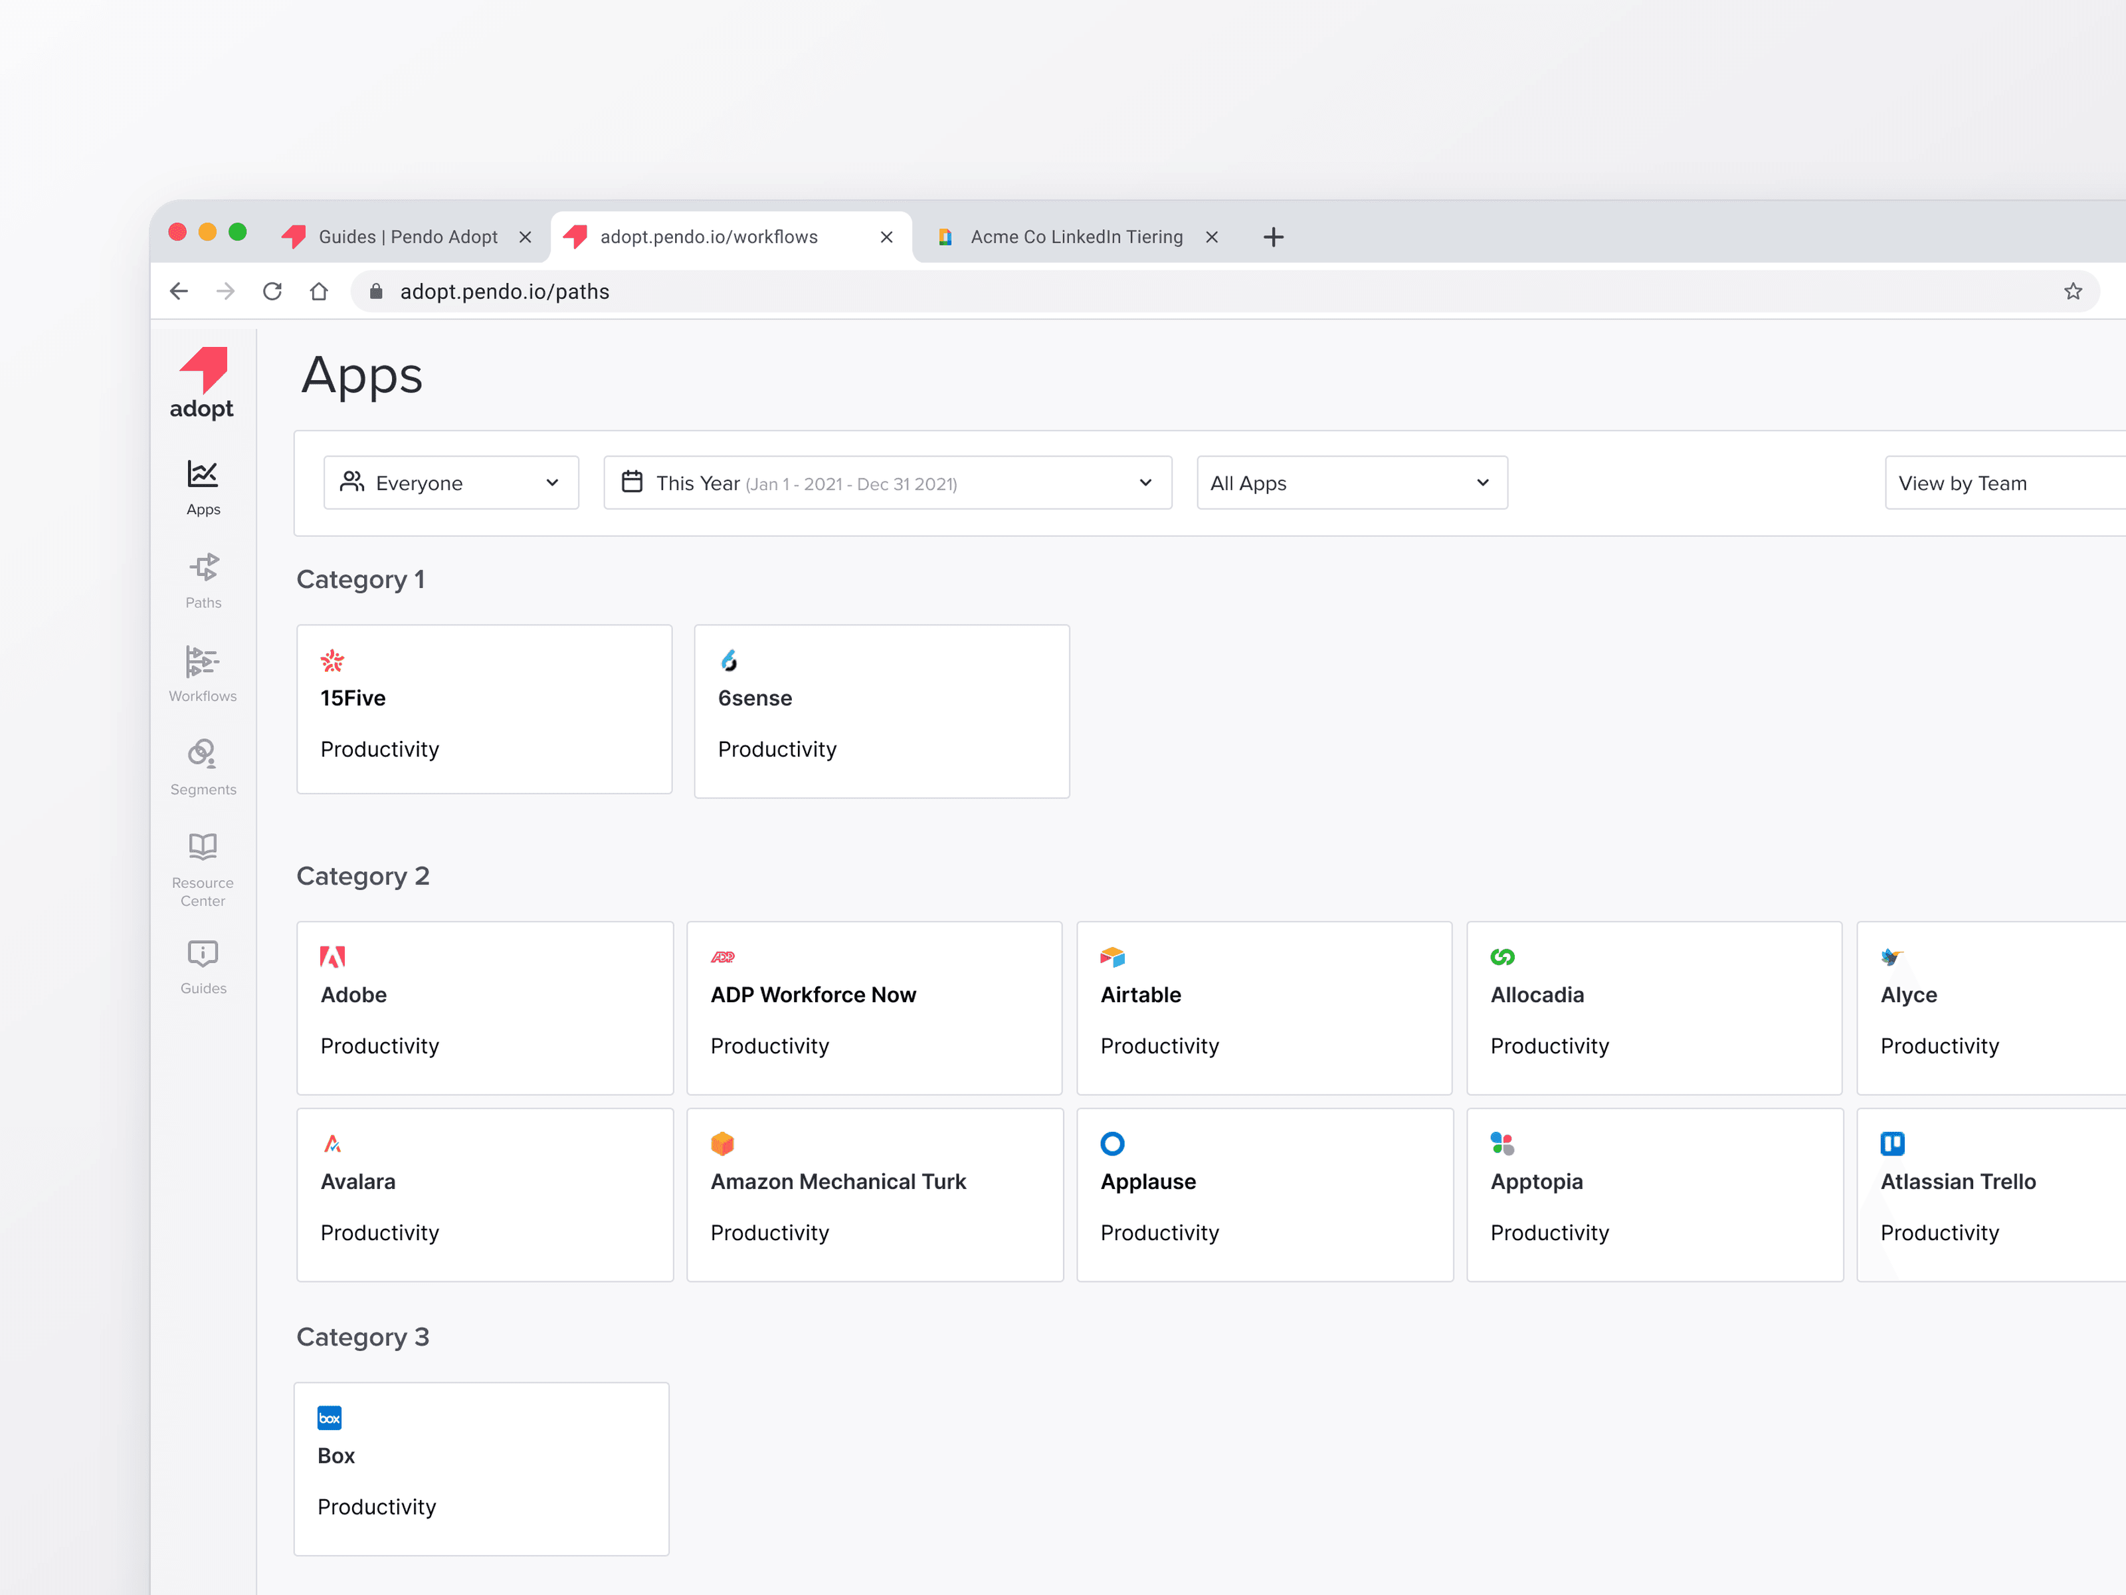Image resolution: width=2126 pixels, height=1595 pixels.
Task: Open a new browser tab
Action: click(x=1274, y=237)
